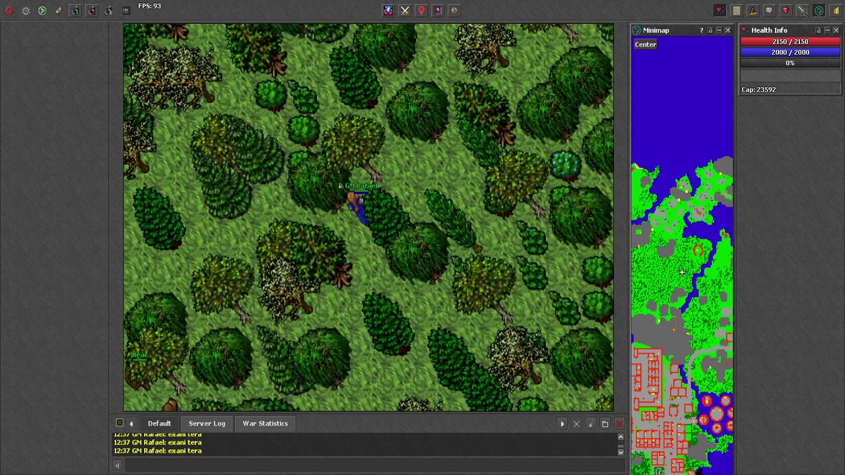Open the speech bubble VIP icon
Screen dimensions: 845x475
pos(769,11)
